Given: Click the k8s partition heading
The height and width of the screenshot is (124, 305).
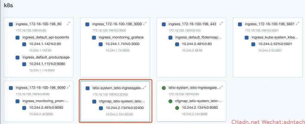Looking at the screenshot, I should click(x=8, y=5).
